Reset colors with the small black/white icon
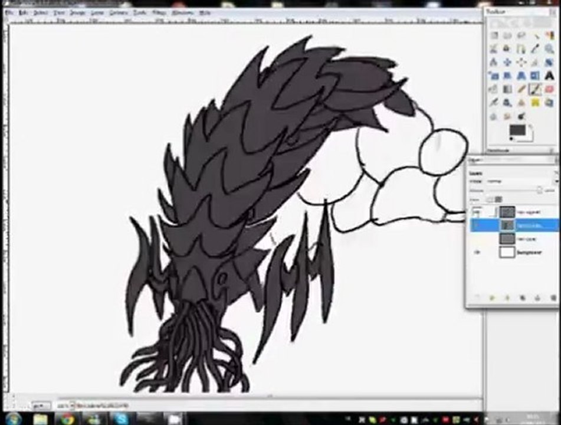This screenshot has height=425, width=561. (x=511, y=139)
